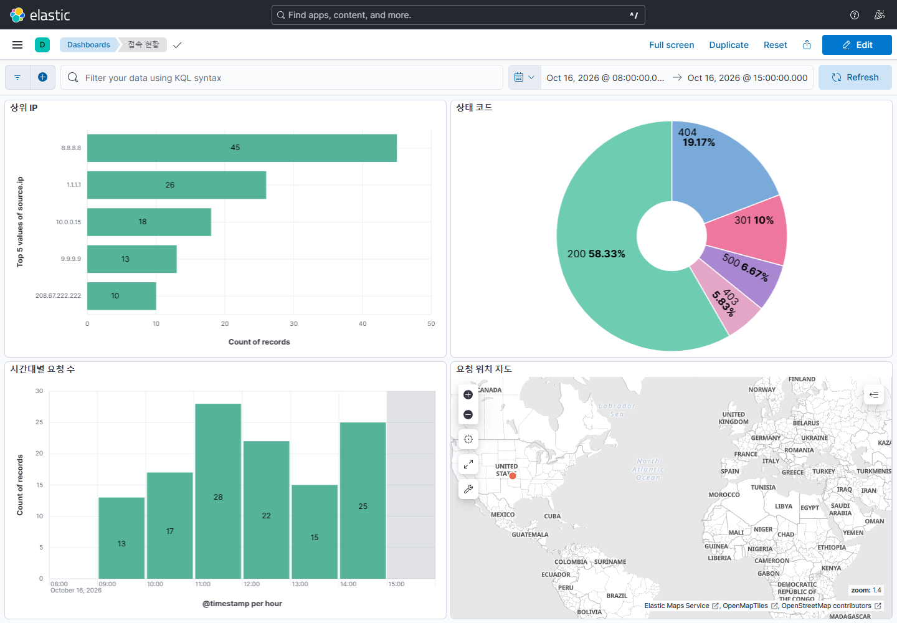Screen dimensions: 897x623
Task: Click Full screen in the top menu
Action: pos(672,45)
